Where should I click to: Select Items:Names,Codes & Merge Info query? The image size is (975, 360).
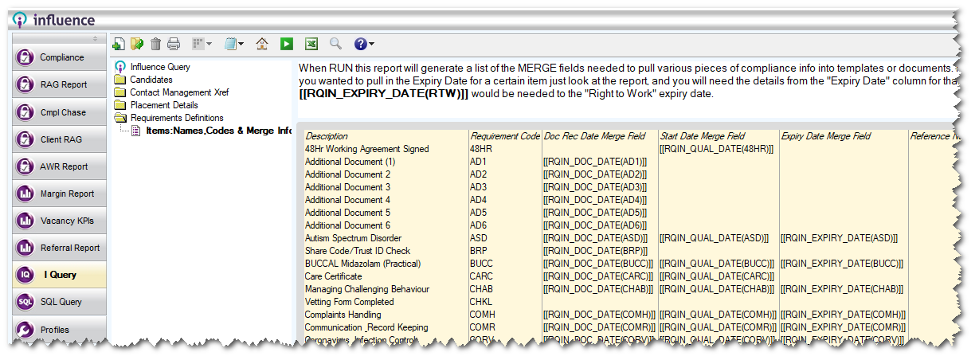coord(219,131)
